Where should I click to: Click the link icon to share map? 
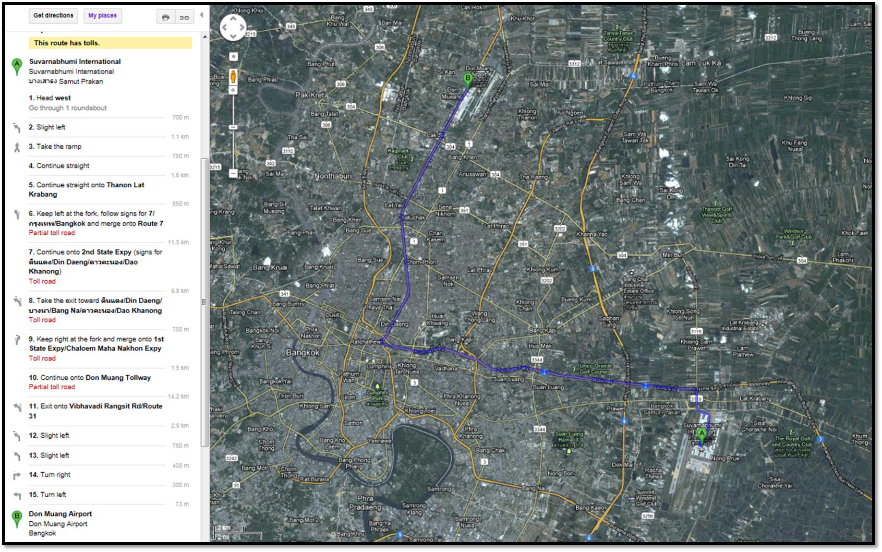[x=185, y=17]
